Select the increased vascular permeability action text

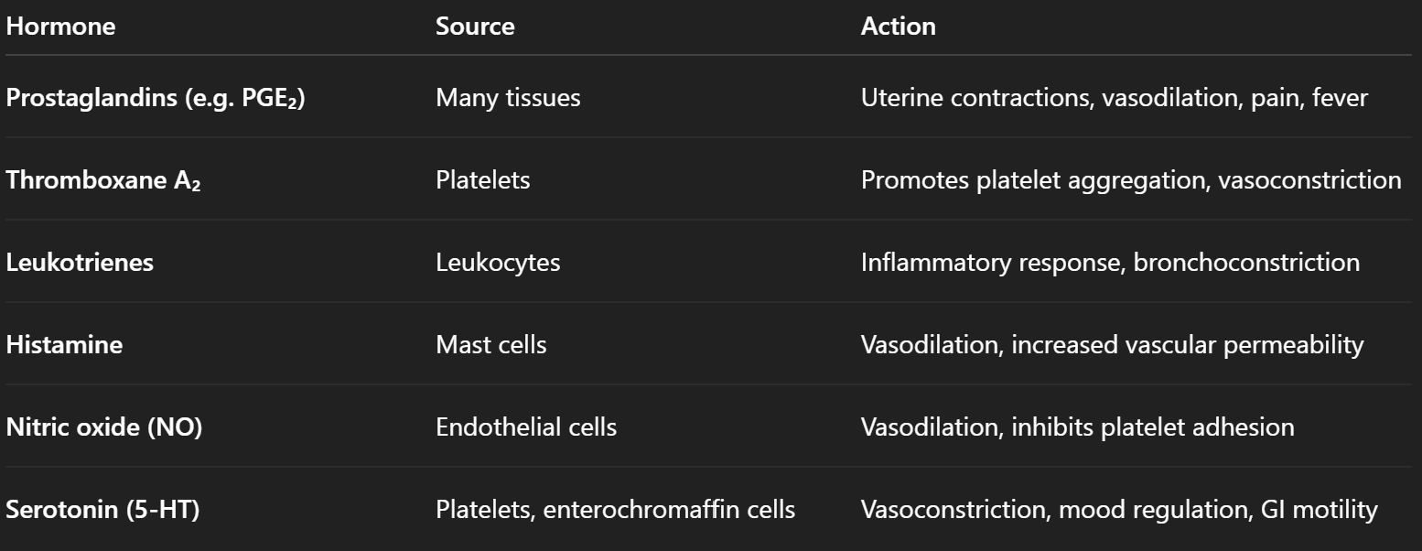(x=1187, y=345)
